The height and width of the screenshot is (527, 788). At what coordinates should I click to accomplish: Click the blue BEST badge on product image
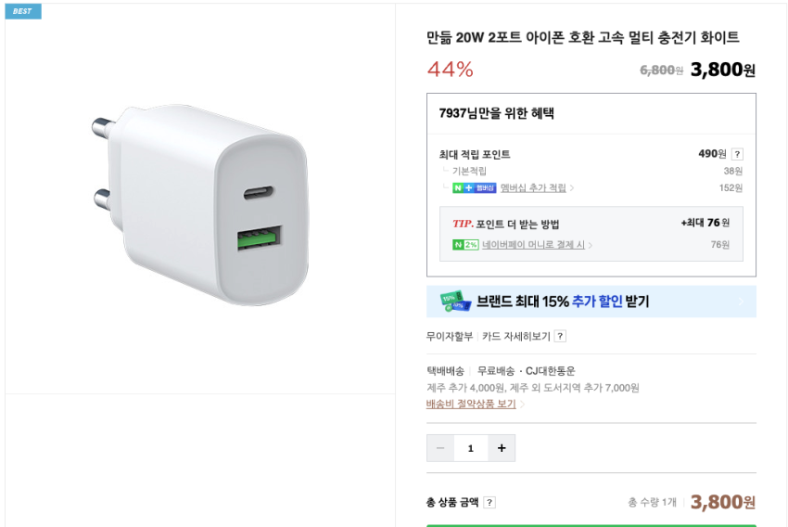coord(22,11)
